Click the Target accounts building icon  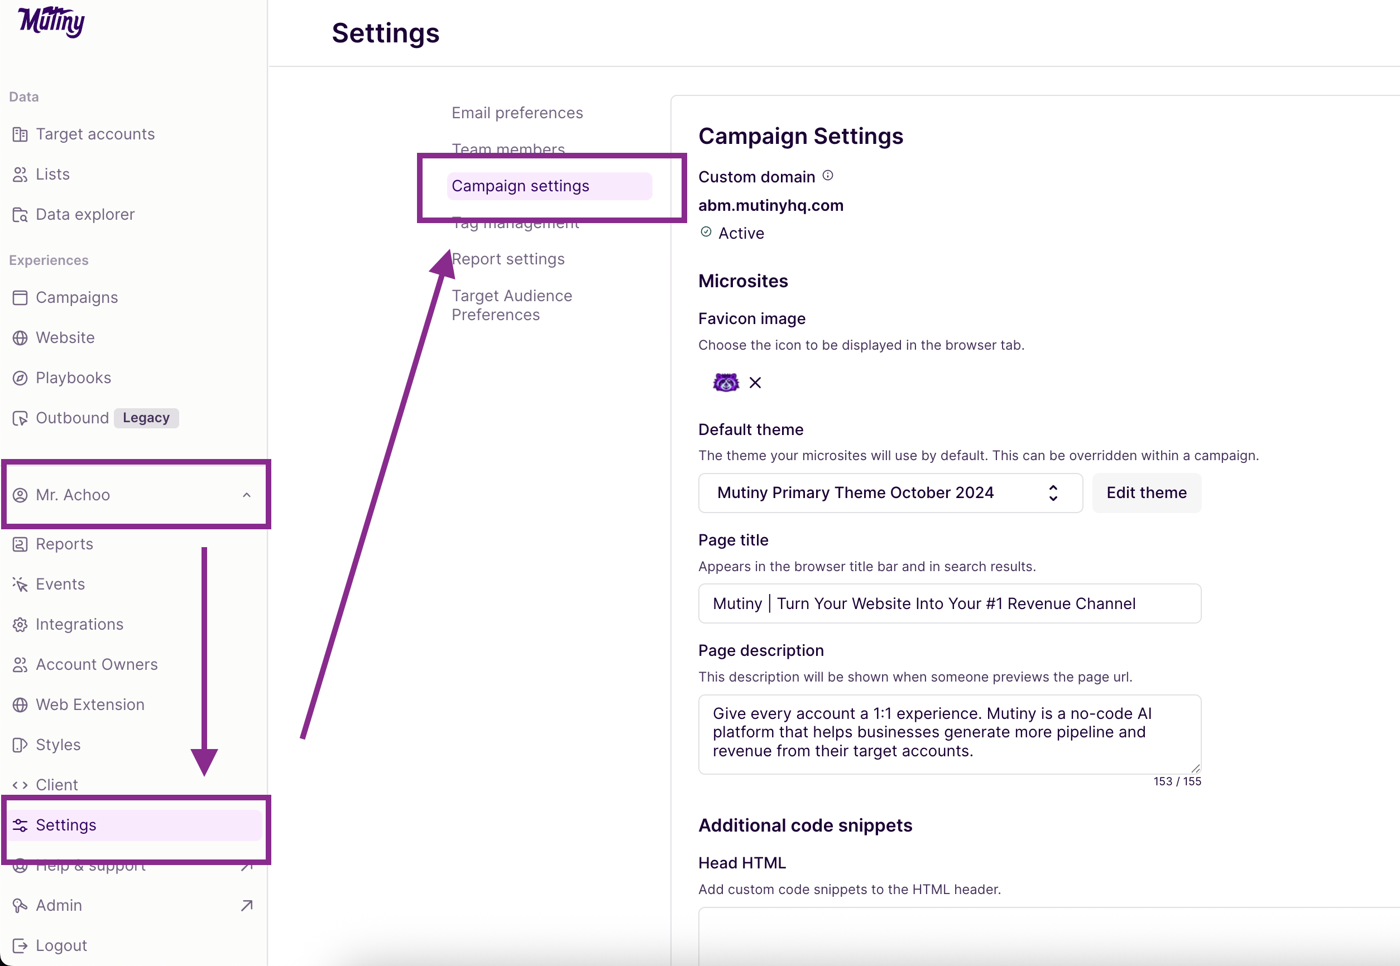(x=20, y=134)
